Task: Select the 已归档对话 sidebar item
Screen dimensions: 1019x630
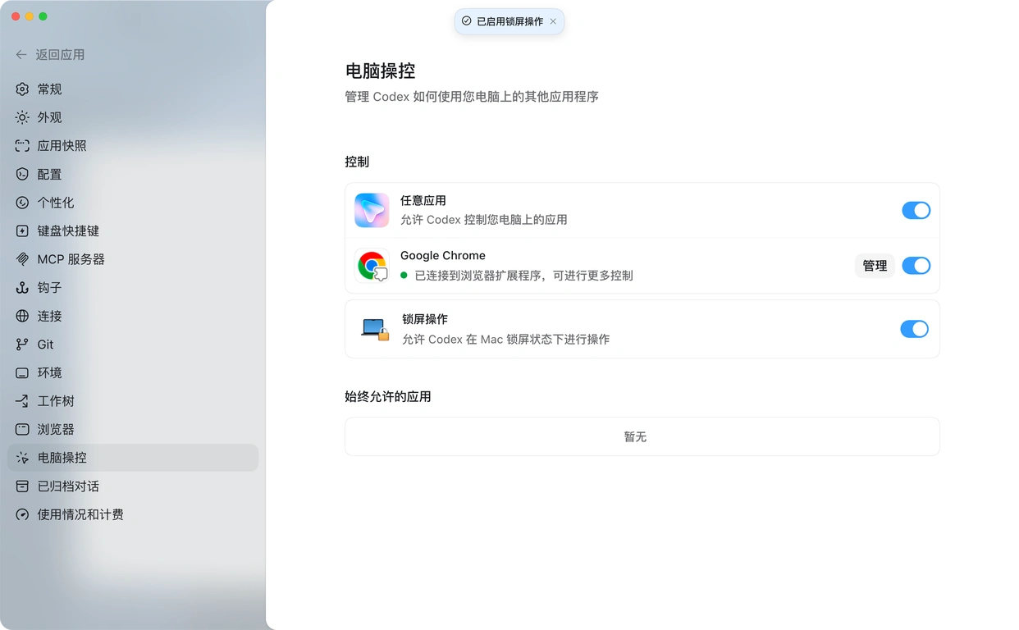Action: (133, 486)
